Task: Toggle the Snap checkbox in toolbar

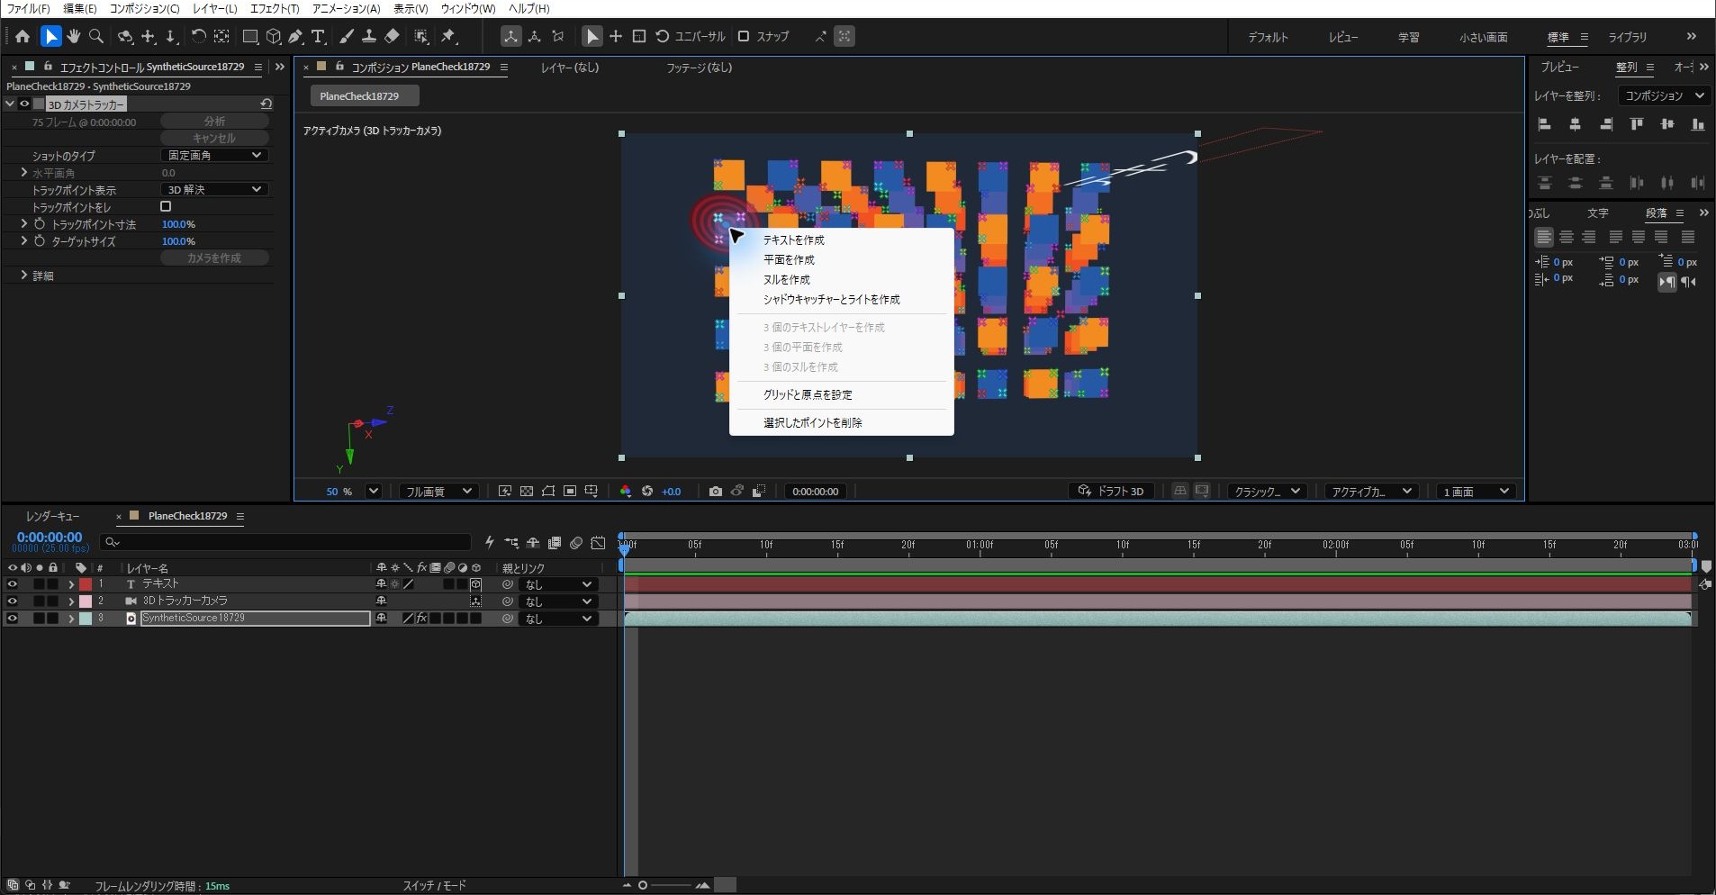Action: coord(744,36)
